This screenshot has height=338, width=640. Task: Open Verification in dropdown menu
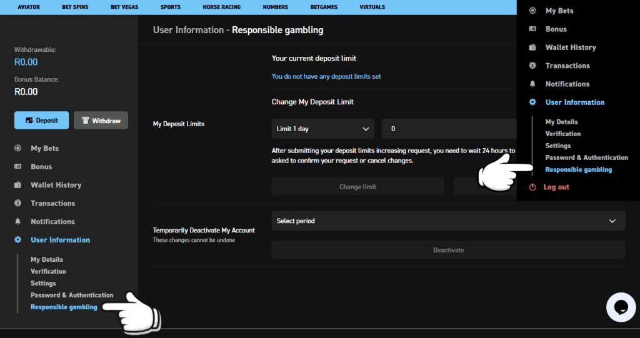click(563, 134)
